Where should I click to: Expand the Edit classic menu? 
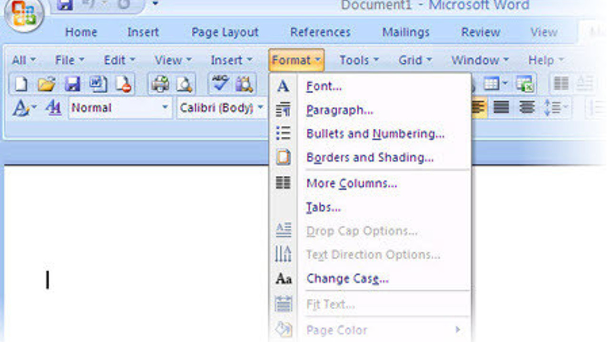(119, 60)
